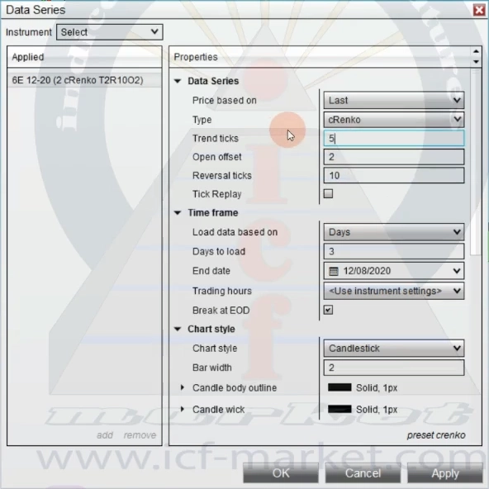This screenshot has height=489, width=489.
Task: Click the Reversal ticks input field
Action: (x=394, y=176)
